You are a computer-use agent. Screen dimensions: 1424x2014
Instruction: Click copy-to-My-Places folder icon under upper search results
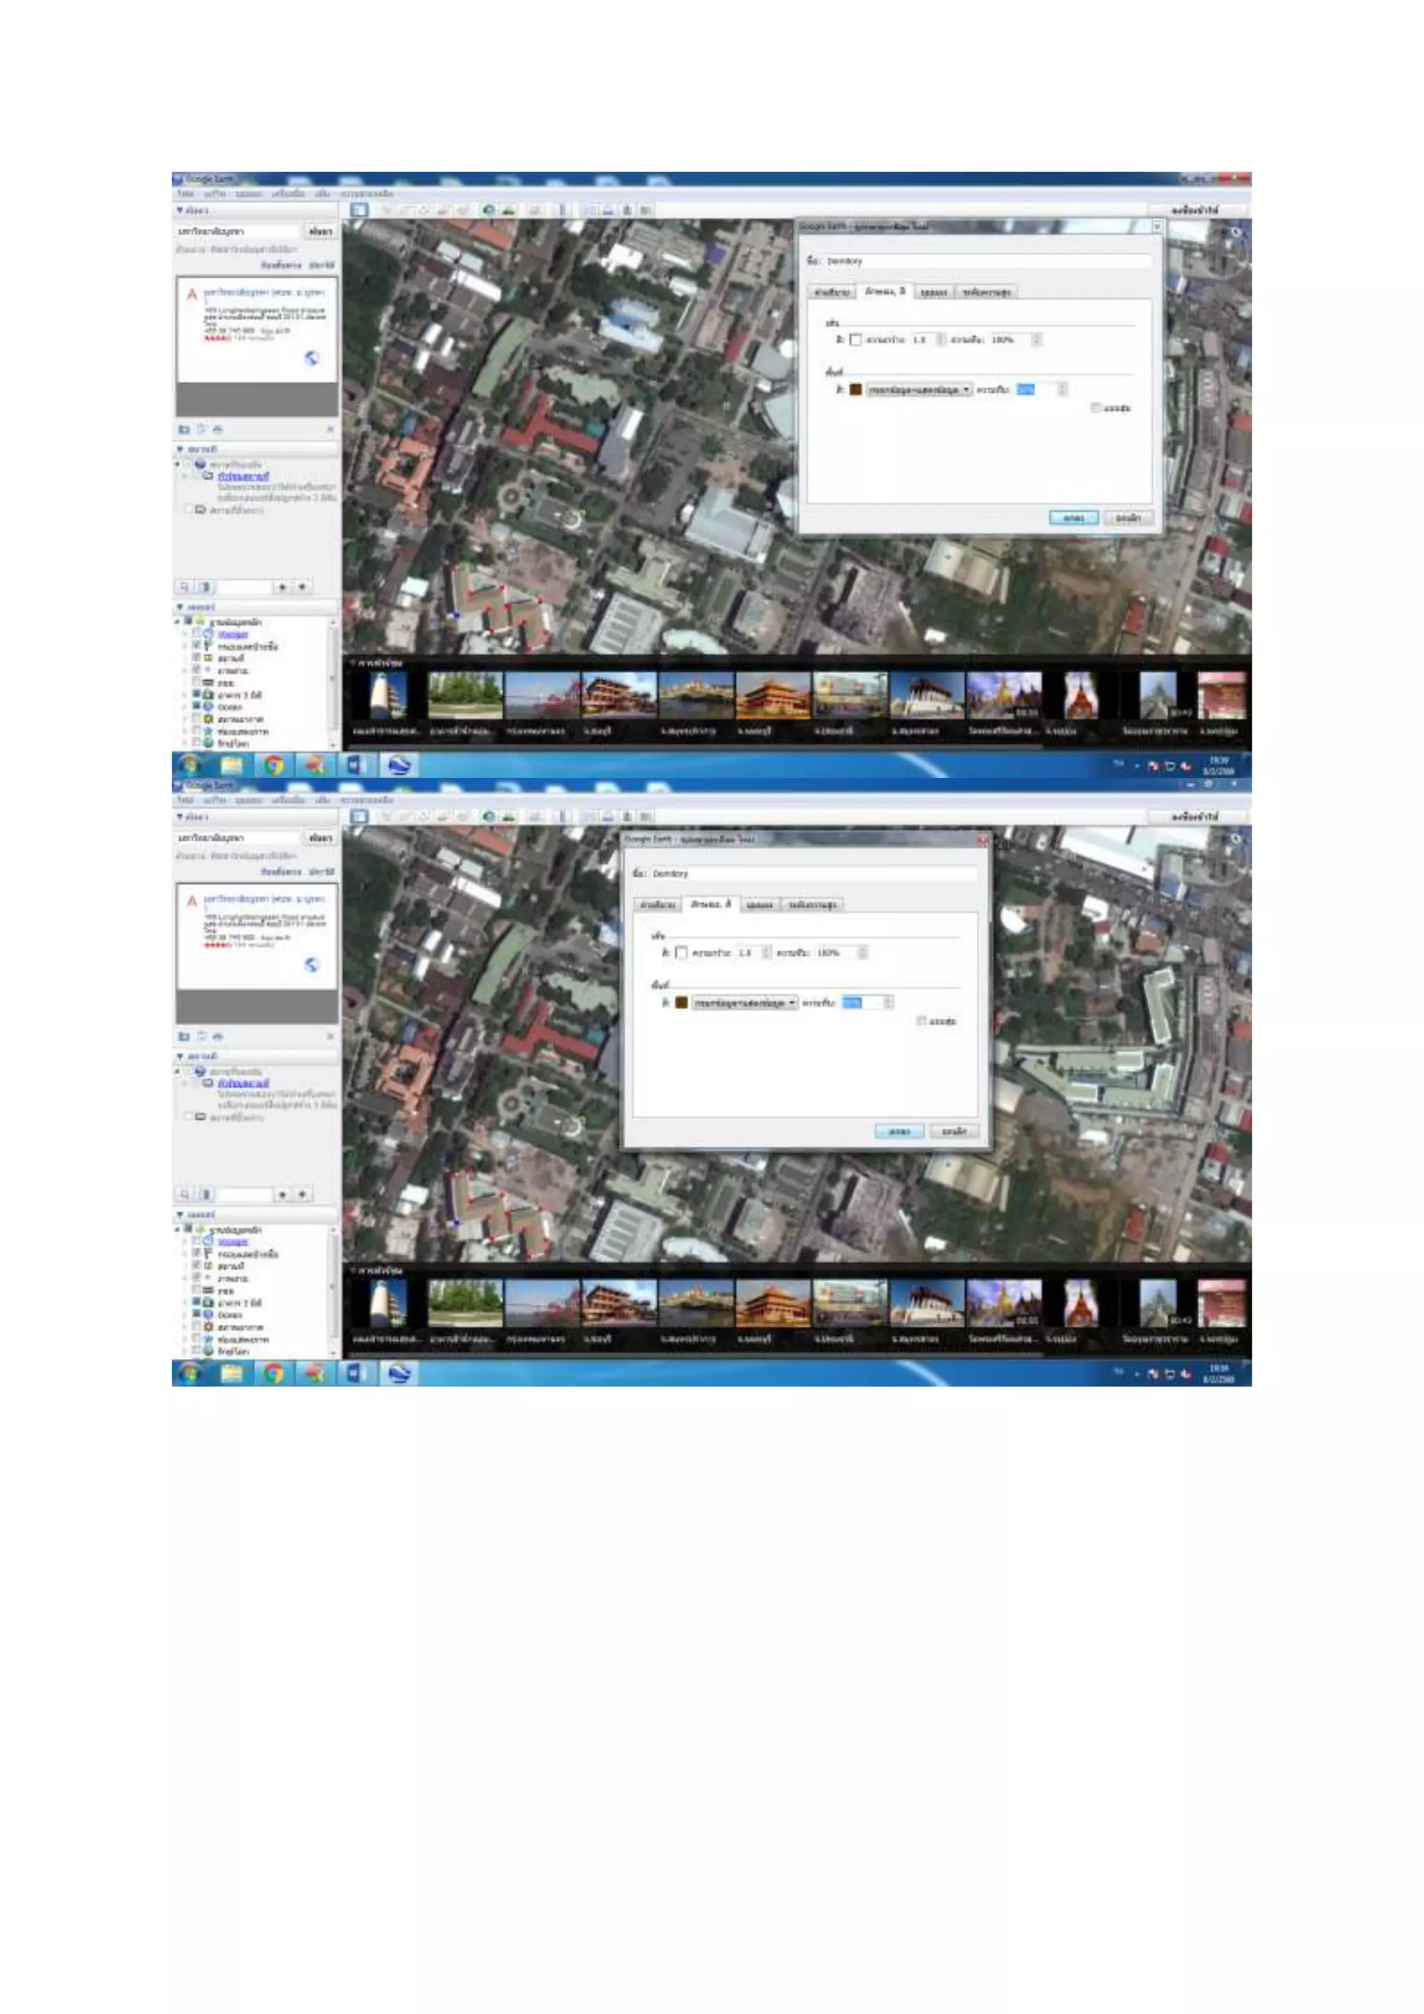tap(184, 429)
